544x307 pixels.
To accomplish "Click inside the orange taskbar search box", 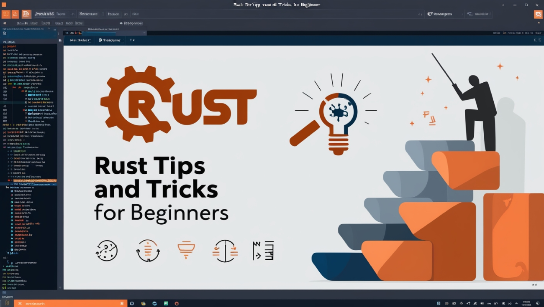I will pos(70,304).
